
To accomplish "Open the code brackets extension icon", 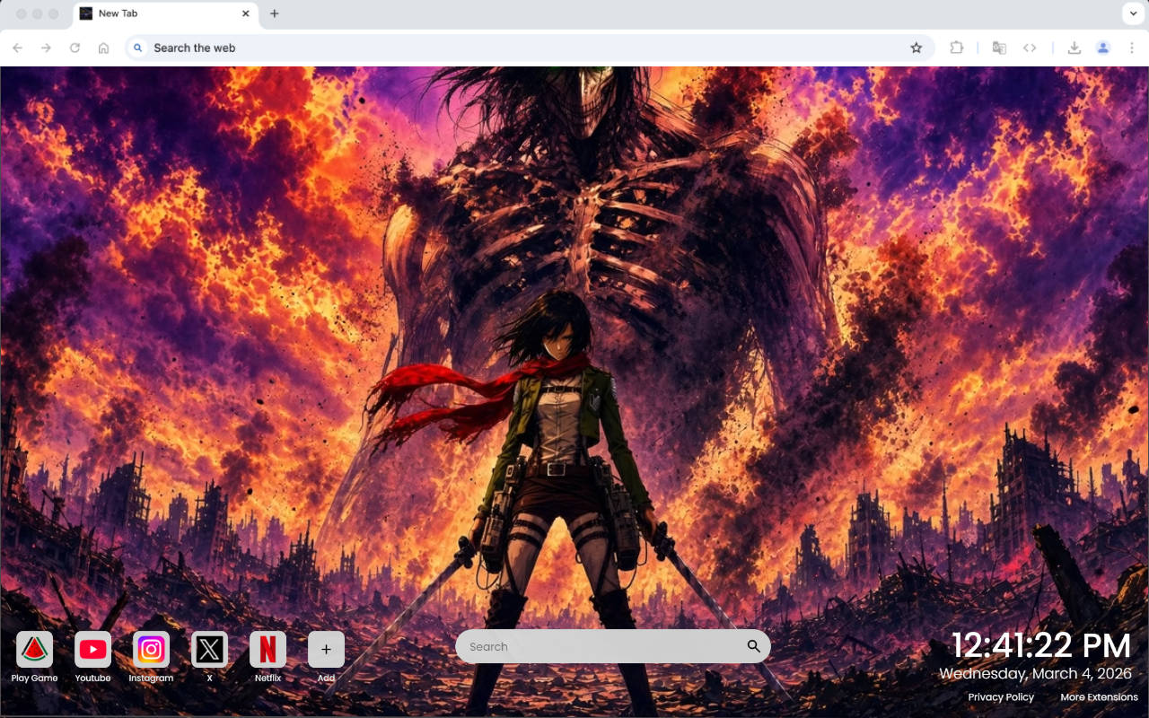I will (1030, 48).
